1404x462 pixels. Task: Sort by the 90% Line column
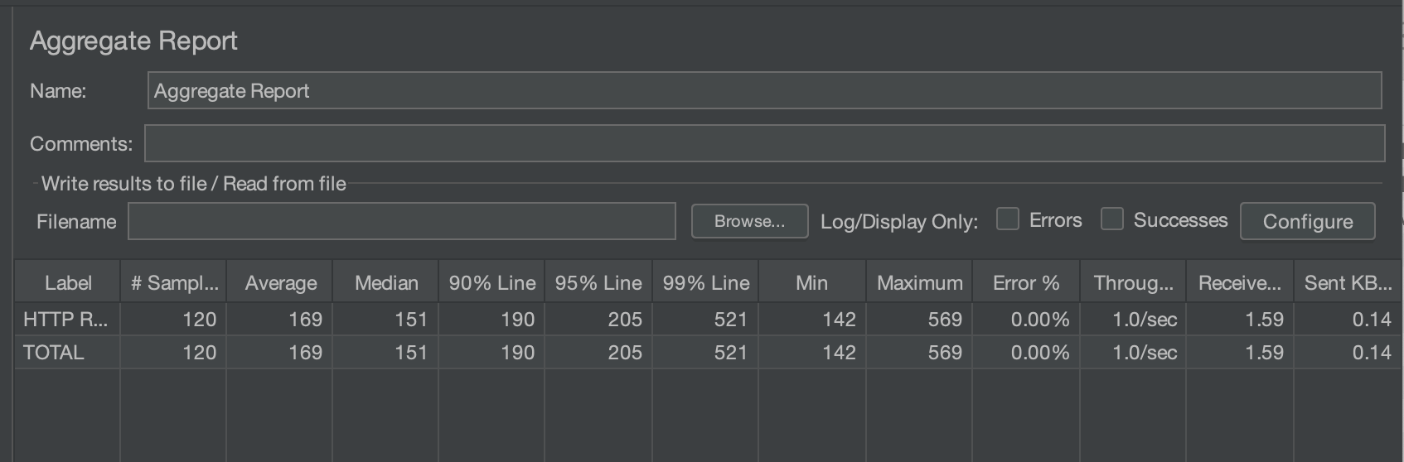coord(492,283)
